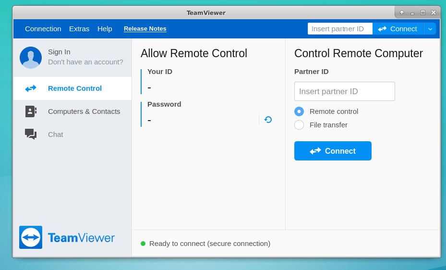Focus the Partner ID input box
Image resolution: width=446 pixels, height=270 pixels.
click(344, 91)
